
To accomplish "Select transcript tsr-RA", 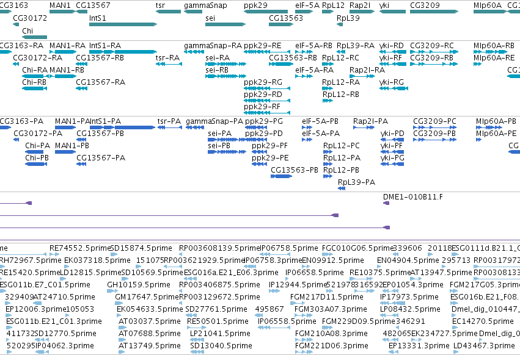I will (167, 57).
